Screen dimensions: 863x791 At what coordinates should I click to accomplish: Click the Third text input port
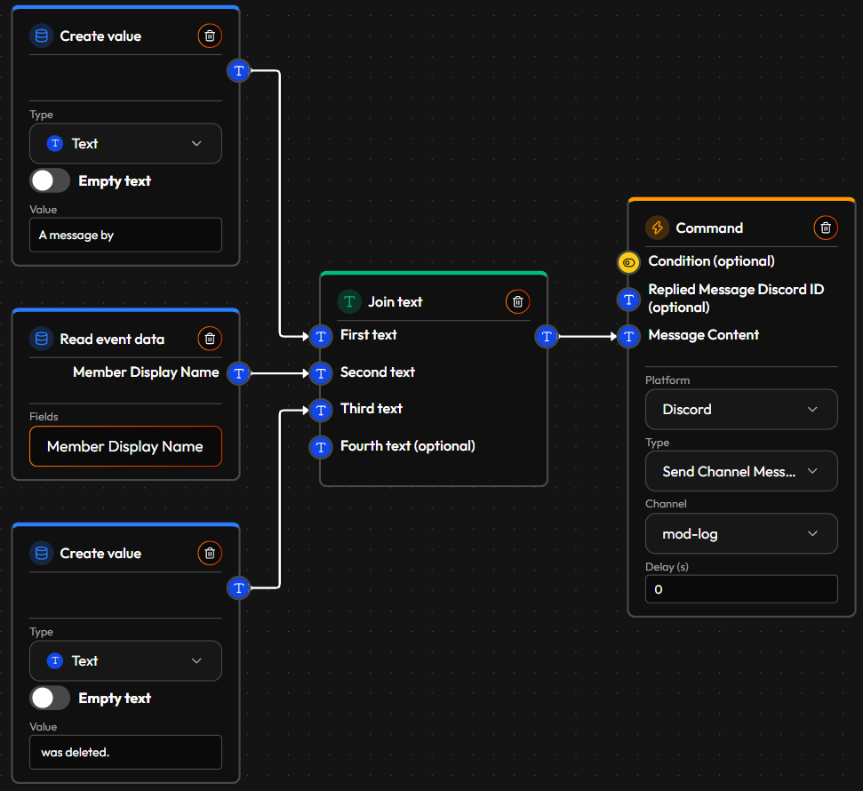click(x=321, y=410)
